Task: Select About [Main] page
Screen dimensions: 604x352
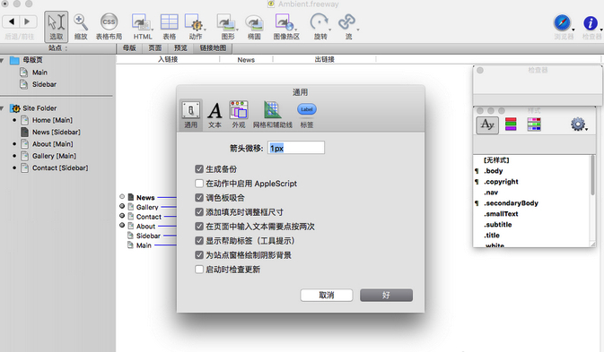Action: tap(52, 144)
